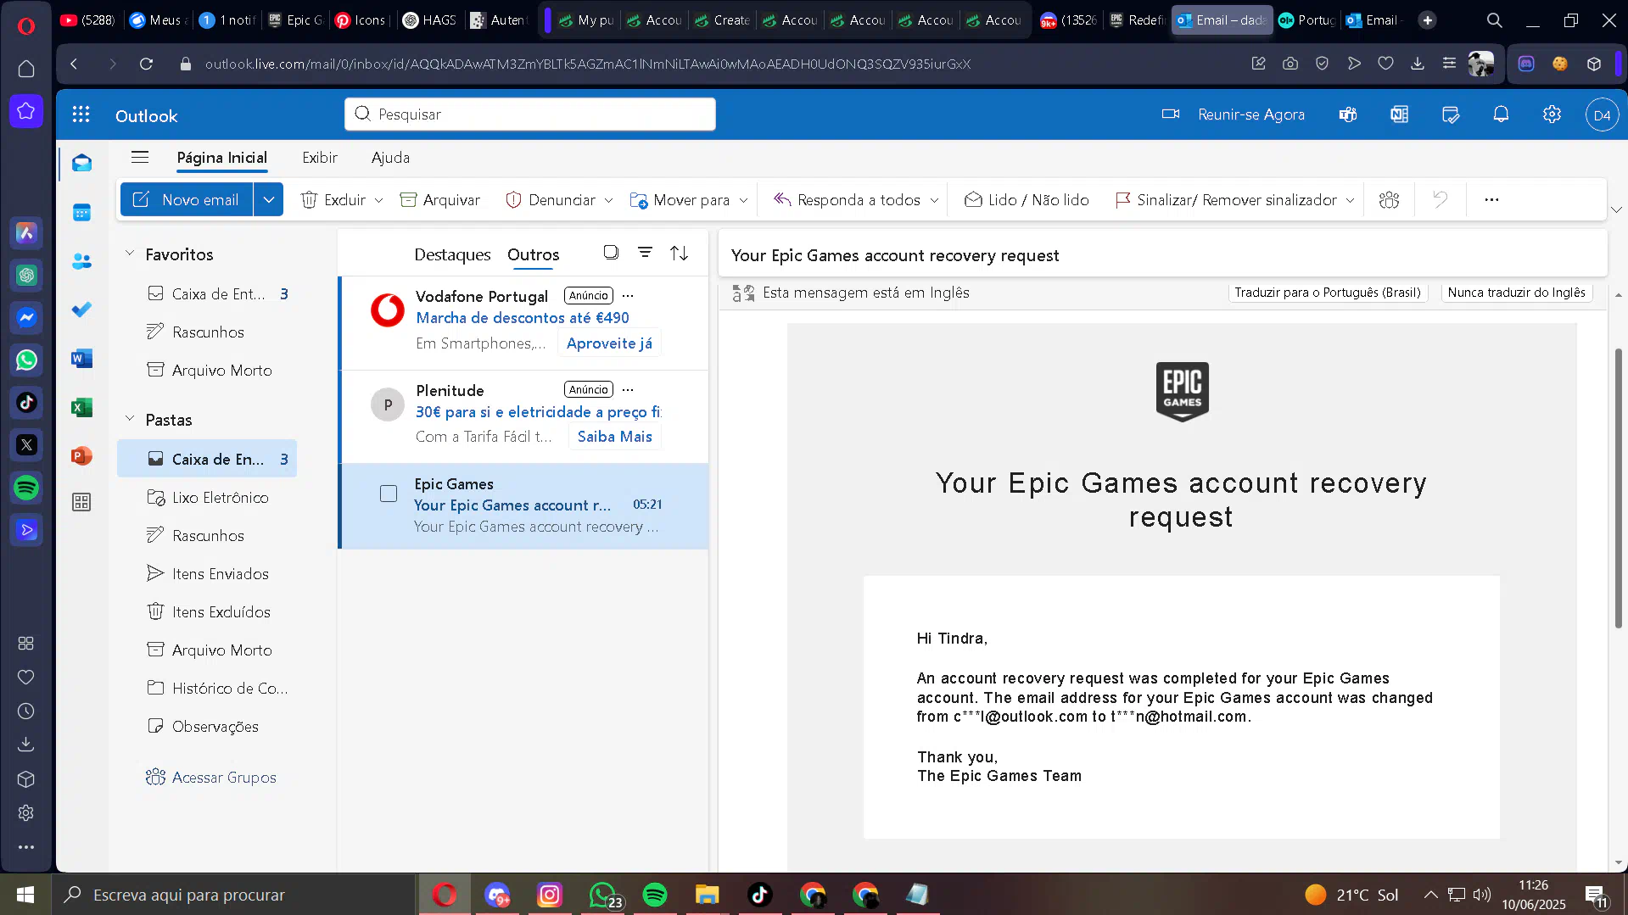Toggle Sinalizar/Remover sinalizador flag
Image resolution: width=1628 pixels, height=915 pixels.
point(1226,199)
